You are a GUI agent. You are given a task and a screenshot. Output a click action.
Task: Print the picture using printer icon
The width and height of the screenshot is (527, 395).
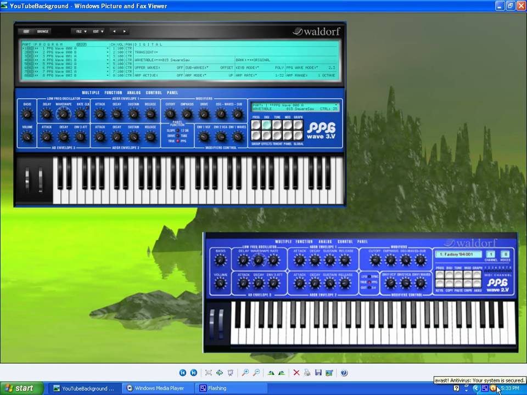pyautogui.click(x=307, y=373)
